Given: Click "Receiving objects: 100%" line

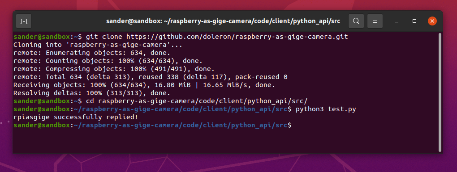Looking at the screenshot, I should [x=144, y=85].
